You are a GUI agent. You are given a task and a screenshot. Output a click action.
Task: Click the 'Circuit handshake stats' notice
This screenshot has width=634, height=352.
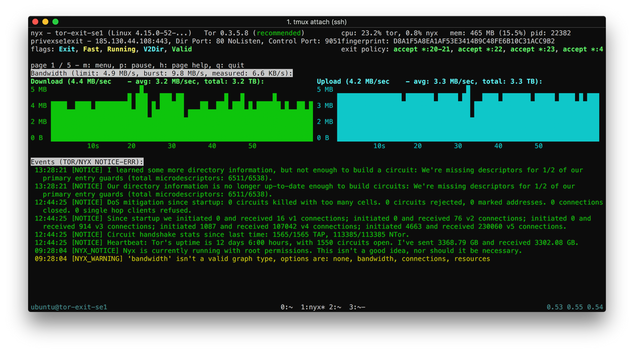coord(222,234)
